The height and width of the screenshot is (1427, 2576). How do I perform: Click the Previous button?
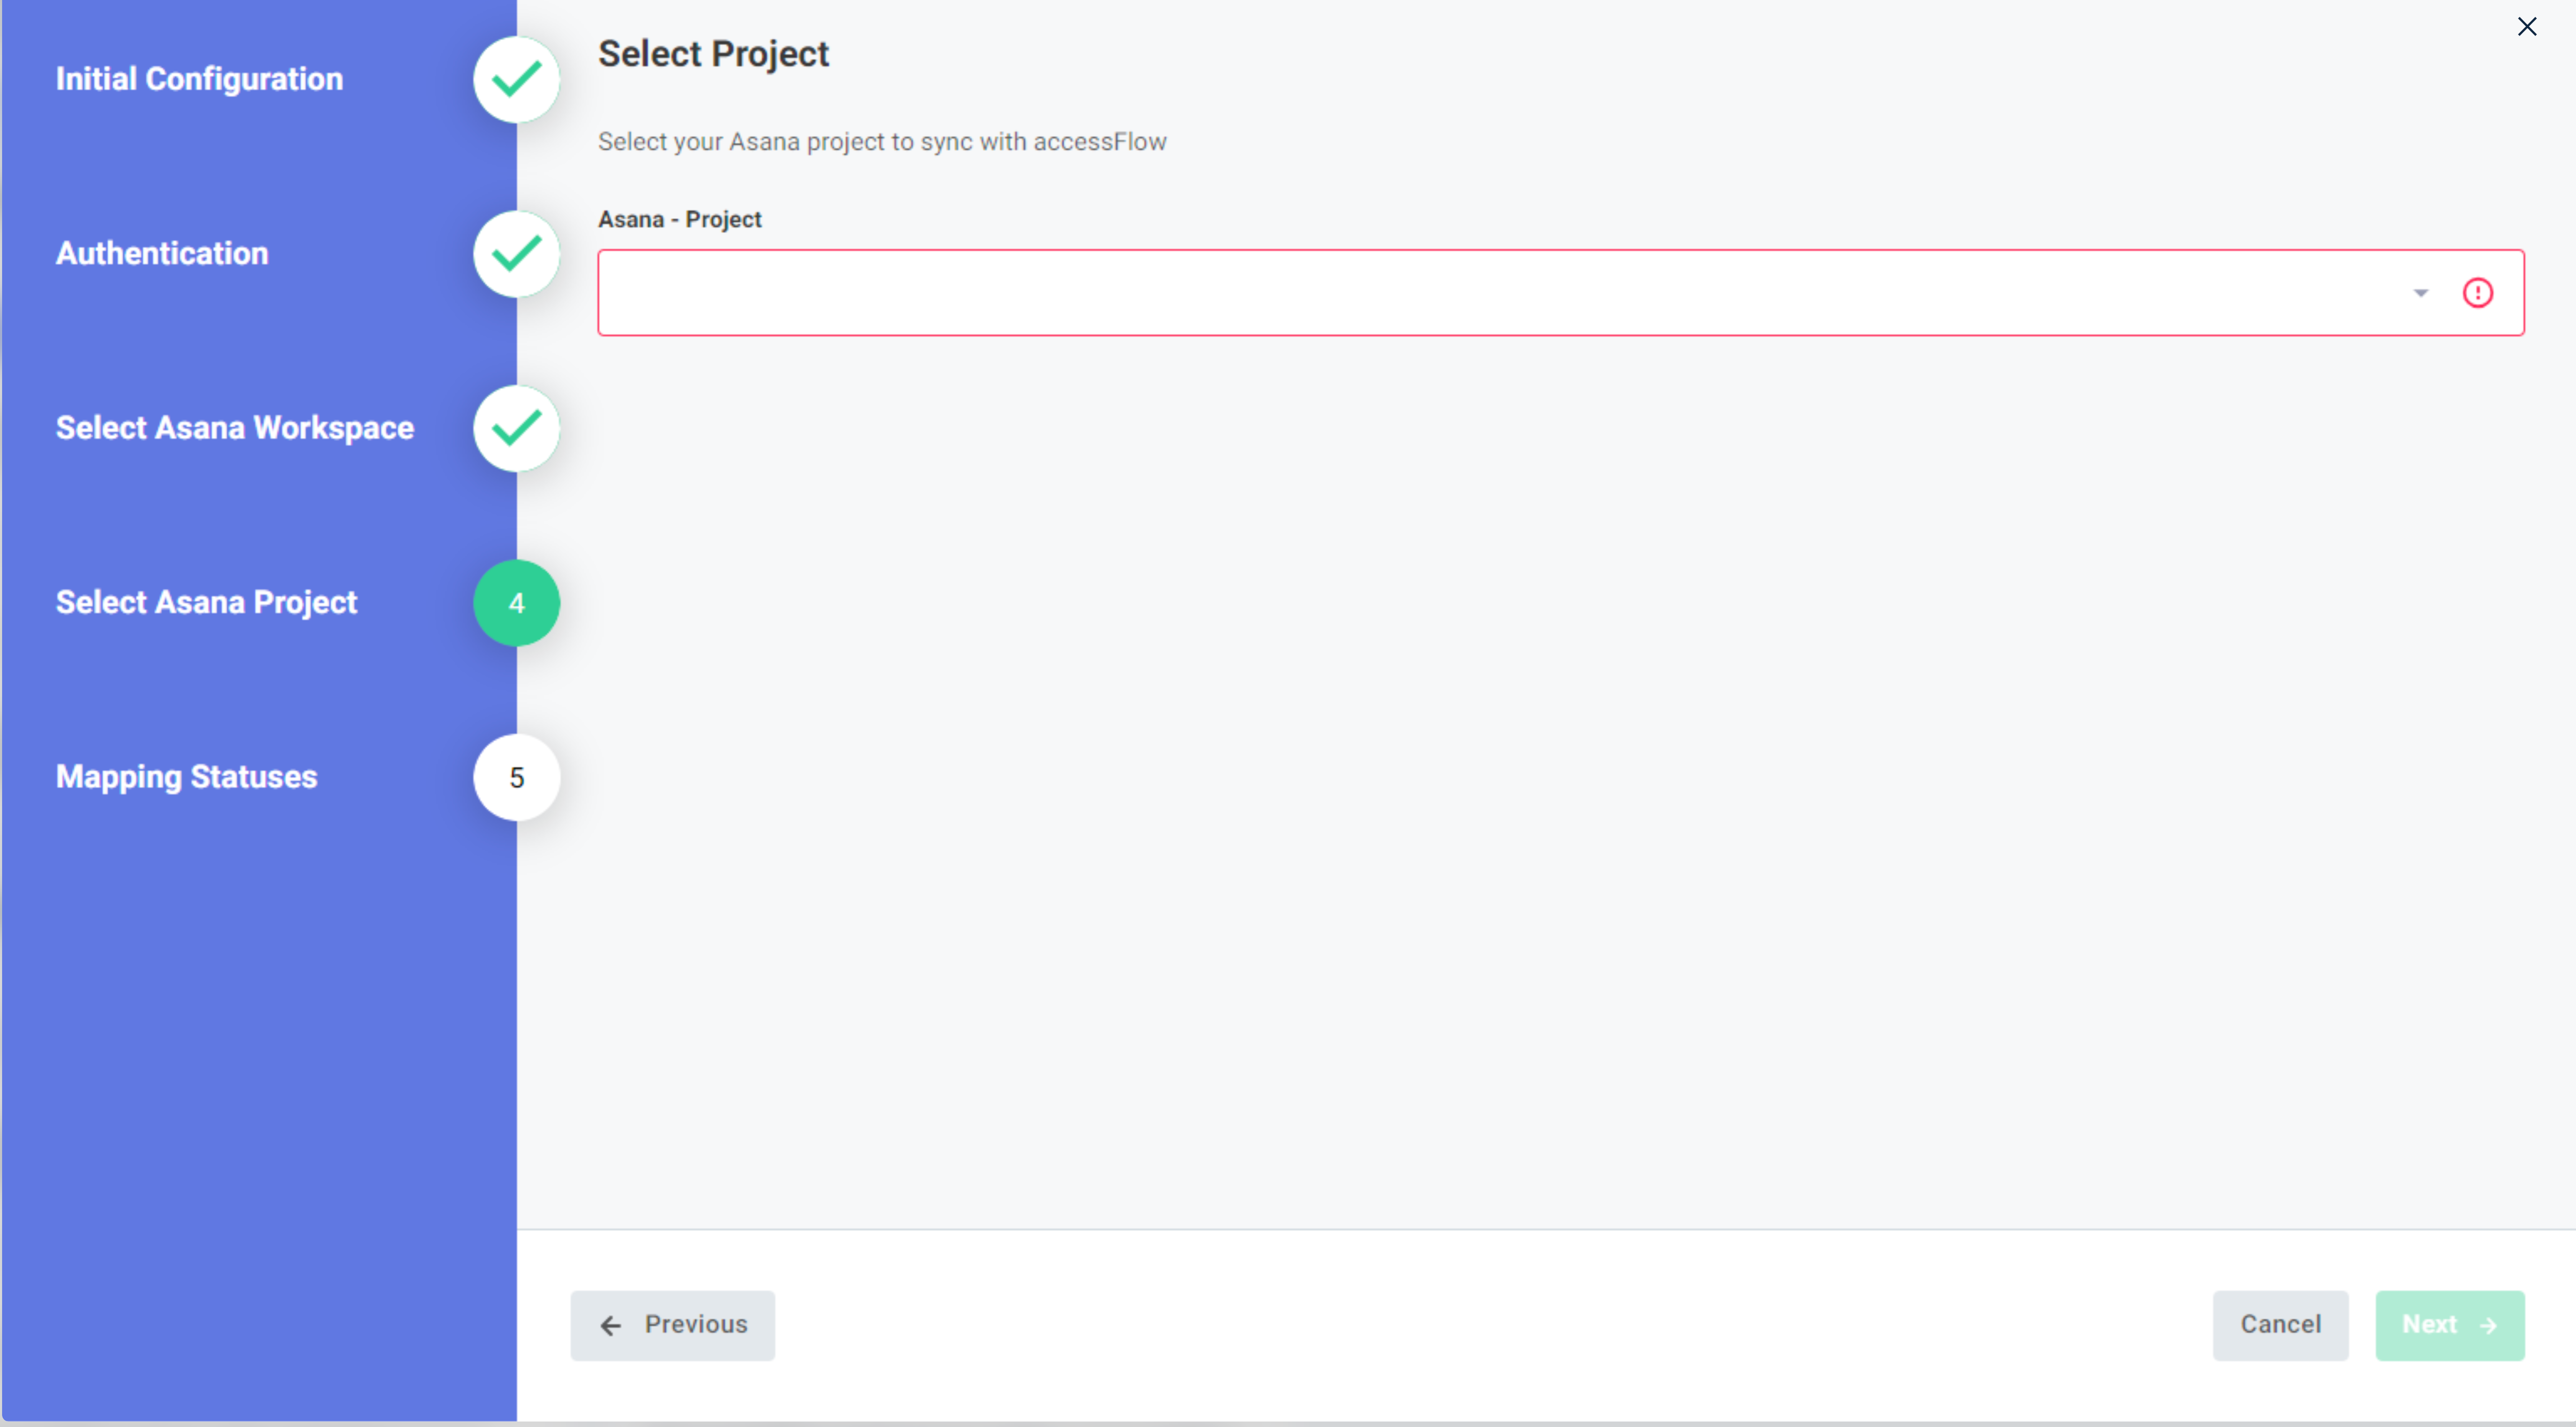tap(672, 1325)
